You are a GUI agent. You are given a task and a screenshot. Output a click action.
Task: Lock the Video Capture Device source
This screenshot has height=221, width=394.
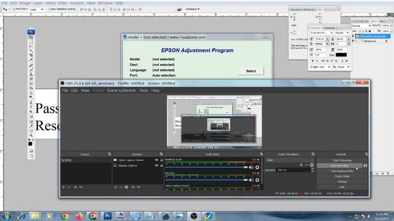pyautogui.click(x=161, y=160)
